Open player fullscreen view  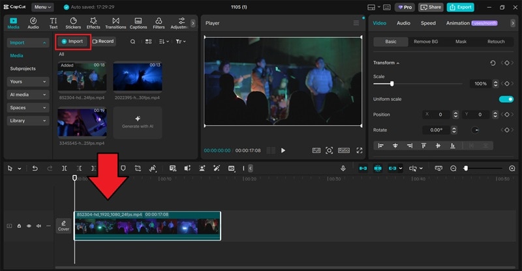click(x=360, y=150)
